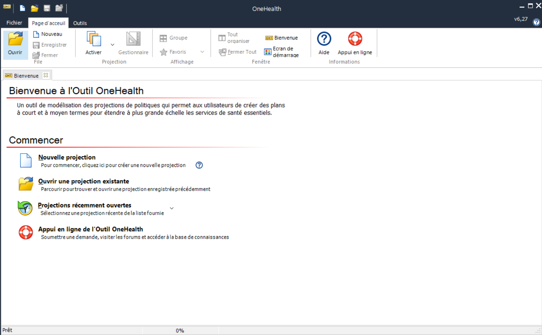This screenshot has width=542, height=335.
Task: Click the v6,27 version label
Action: [x=521, y=19]
